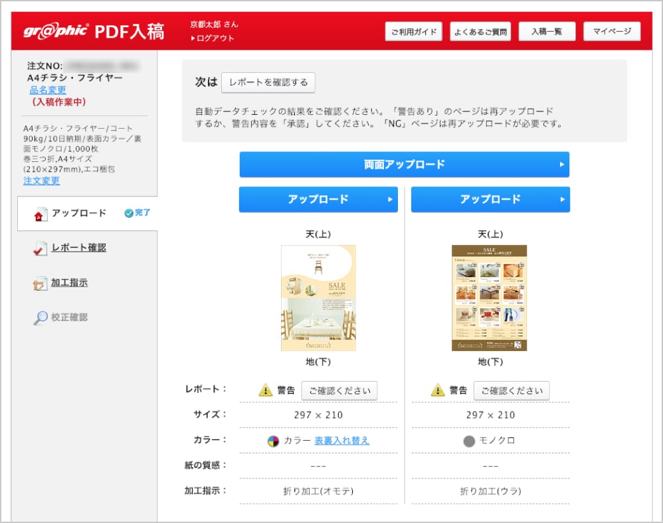This screenshot has width=663, height=523.
Task: Click the left アップロード button arrow
Action: tap(390, 199)
